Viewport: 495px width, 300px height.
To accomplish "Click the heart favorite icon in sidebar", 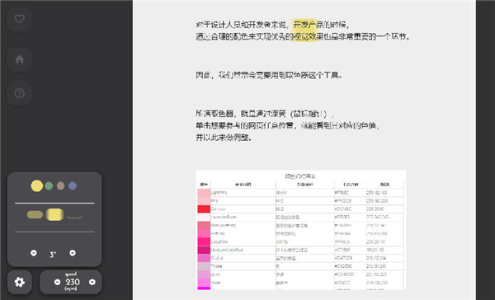I will [x=20, y=19].
